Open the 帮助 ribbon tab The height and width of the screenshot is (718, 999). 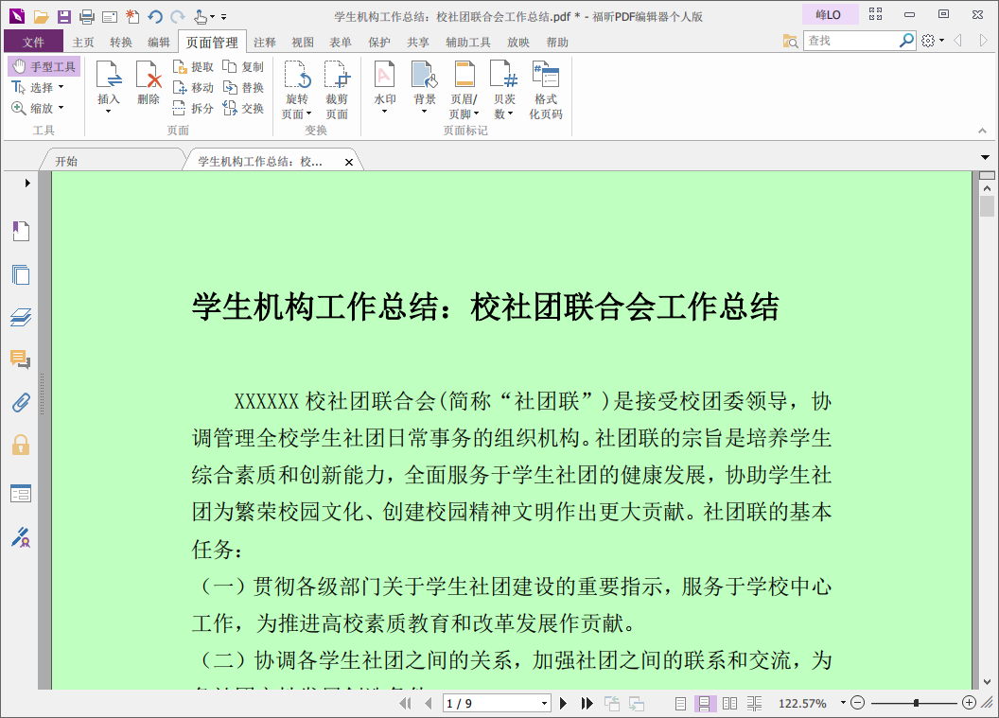(557, 42)
